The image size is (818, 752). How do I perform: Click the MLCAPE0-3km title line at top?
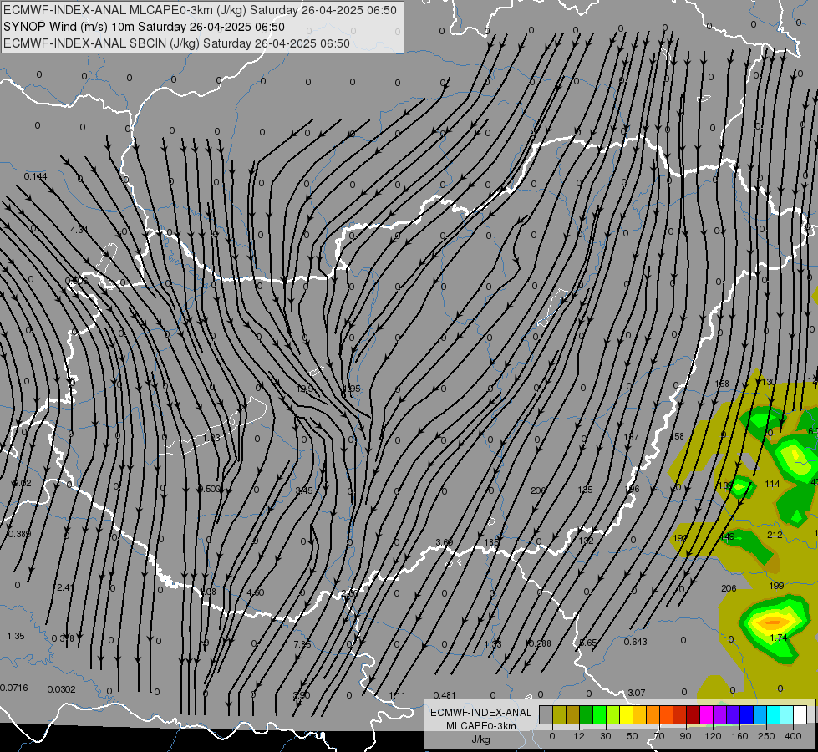(200, 10)
